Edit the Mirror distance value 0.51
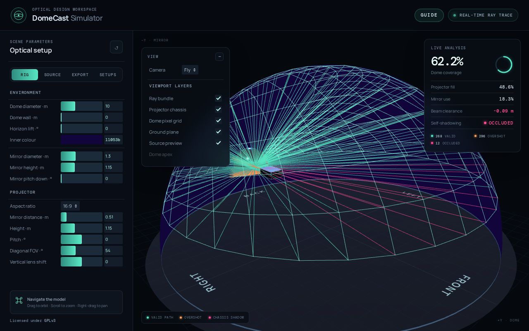Screen dimensions: 529x331 (113, 217)
